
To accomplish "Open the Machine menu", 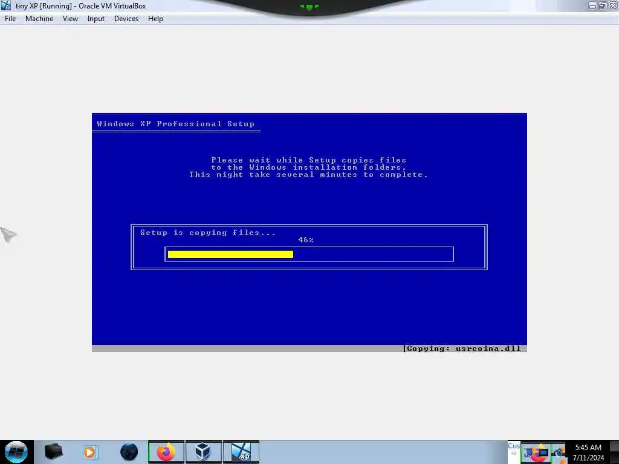I will (x=39, y=19).
